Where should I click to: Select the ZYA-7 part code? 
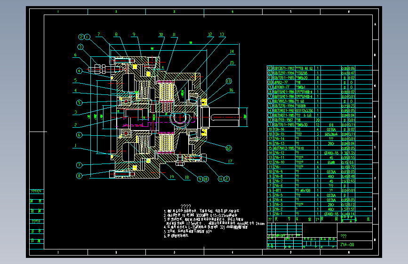pyautogui.click(x=278, y=181)
